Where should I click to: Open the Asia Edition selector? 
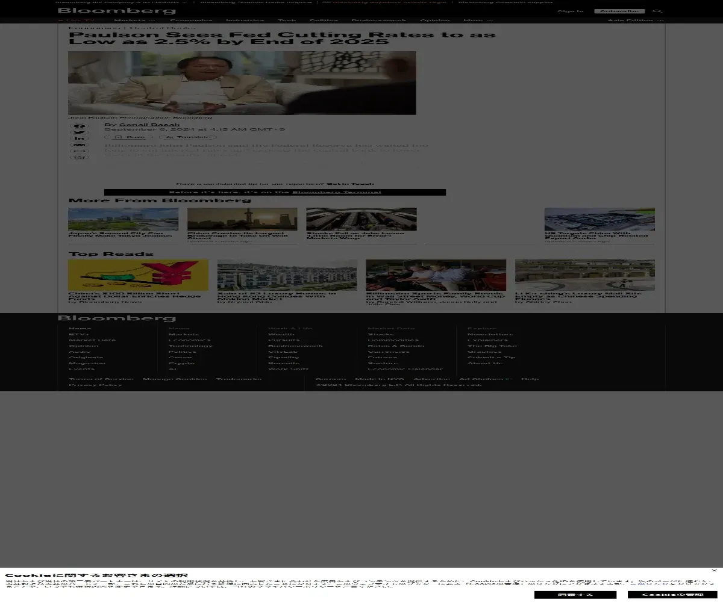[636, 20]
